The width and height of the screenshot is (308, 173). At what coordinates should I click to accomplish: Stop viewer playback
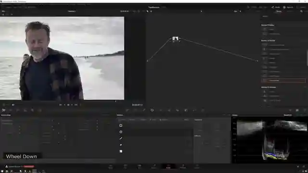click(68, 105)
